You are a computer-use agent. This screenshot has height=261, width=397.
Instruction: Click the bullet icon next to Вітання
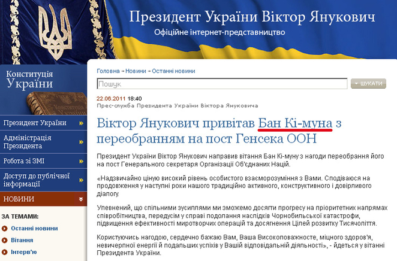pyautogui.click(x=4, y=240)
